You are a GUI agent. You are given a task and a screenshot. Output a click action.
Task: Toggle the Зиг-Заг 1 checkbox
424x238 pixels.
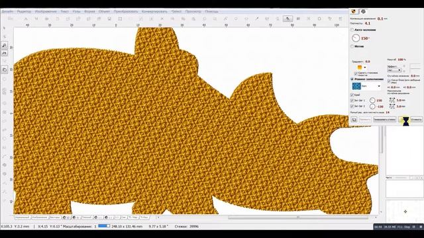(352, 100)
